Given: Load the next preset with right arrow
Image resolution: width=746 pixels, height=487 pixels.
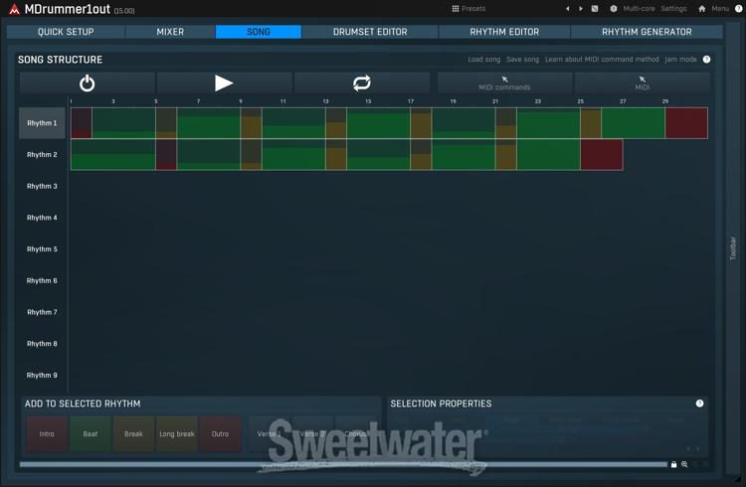Looking at the screenshot, I should point(581,9).
